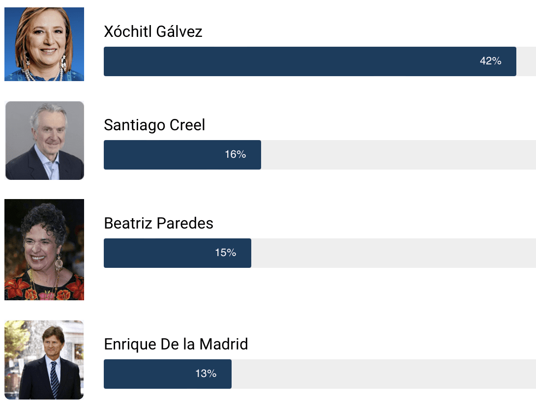Click the 42% percentage label
Image resolution: width=536 pixels, height=404 pixels.
click(491, 61)
